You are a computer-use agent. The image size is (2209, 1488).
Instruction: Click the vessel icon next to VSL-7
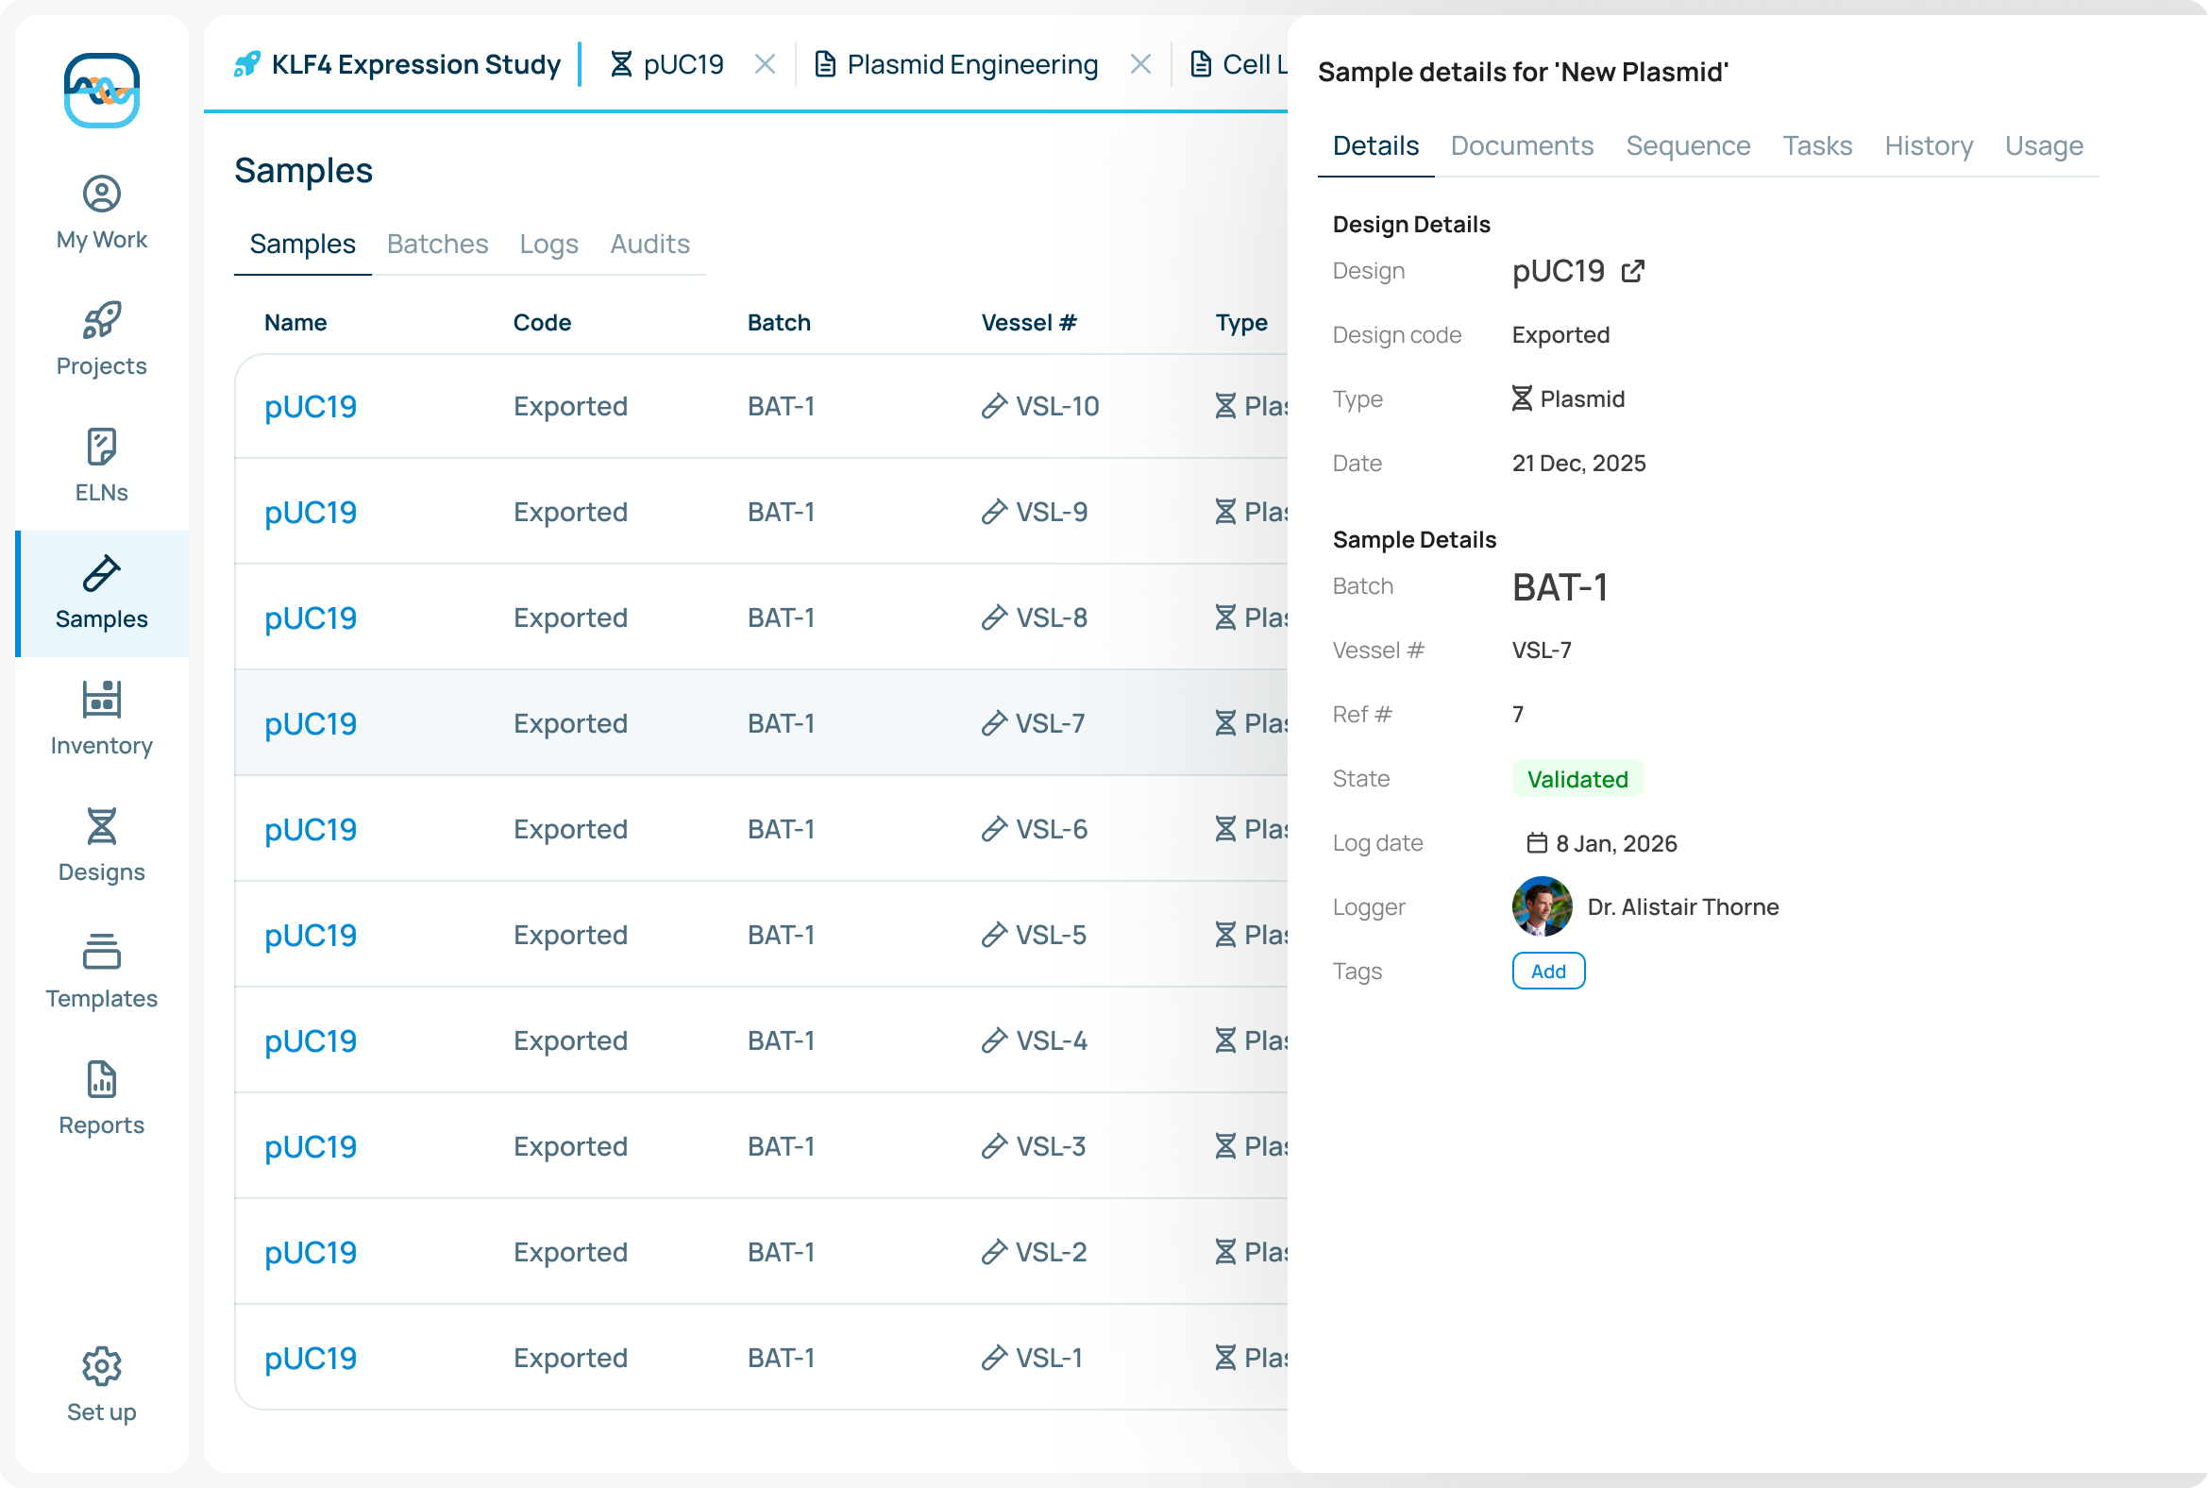[993, 723]
